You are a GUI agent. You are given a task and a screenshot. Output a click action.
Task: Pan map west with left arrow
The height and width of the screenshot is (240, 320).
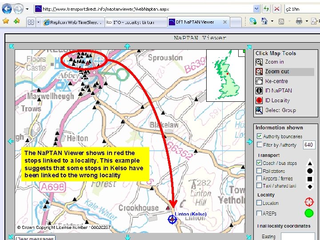(x=11, y=141)
